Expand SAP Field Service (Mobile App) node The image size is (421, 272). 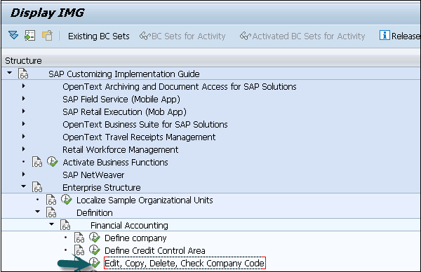[24, 99]
